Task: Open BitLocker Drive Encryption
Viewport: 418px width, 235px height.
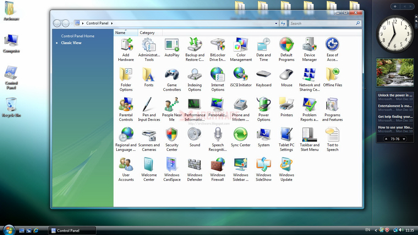Action: pos(218,50)
